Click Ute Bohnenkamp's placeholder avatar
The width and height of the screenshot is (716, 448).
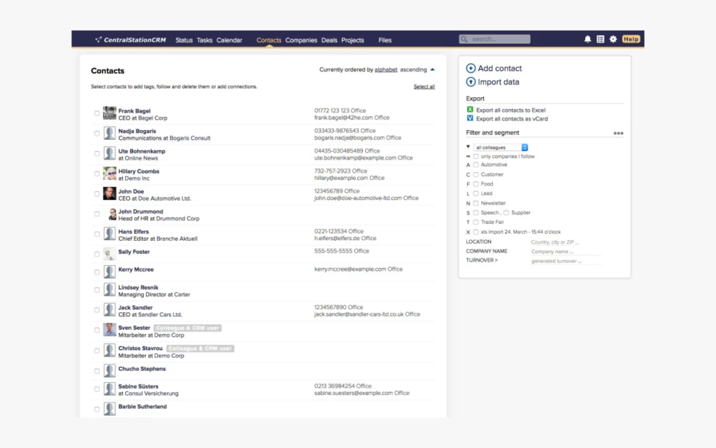tap(110, 153)
